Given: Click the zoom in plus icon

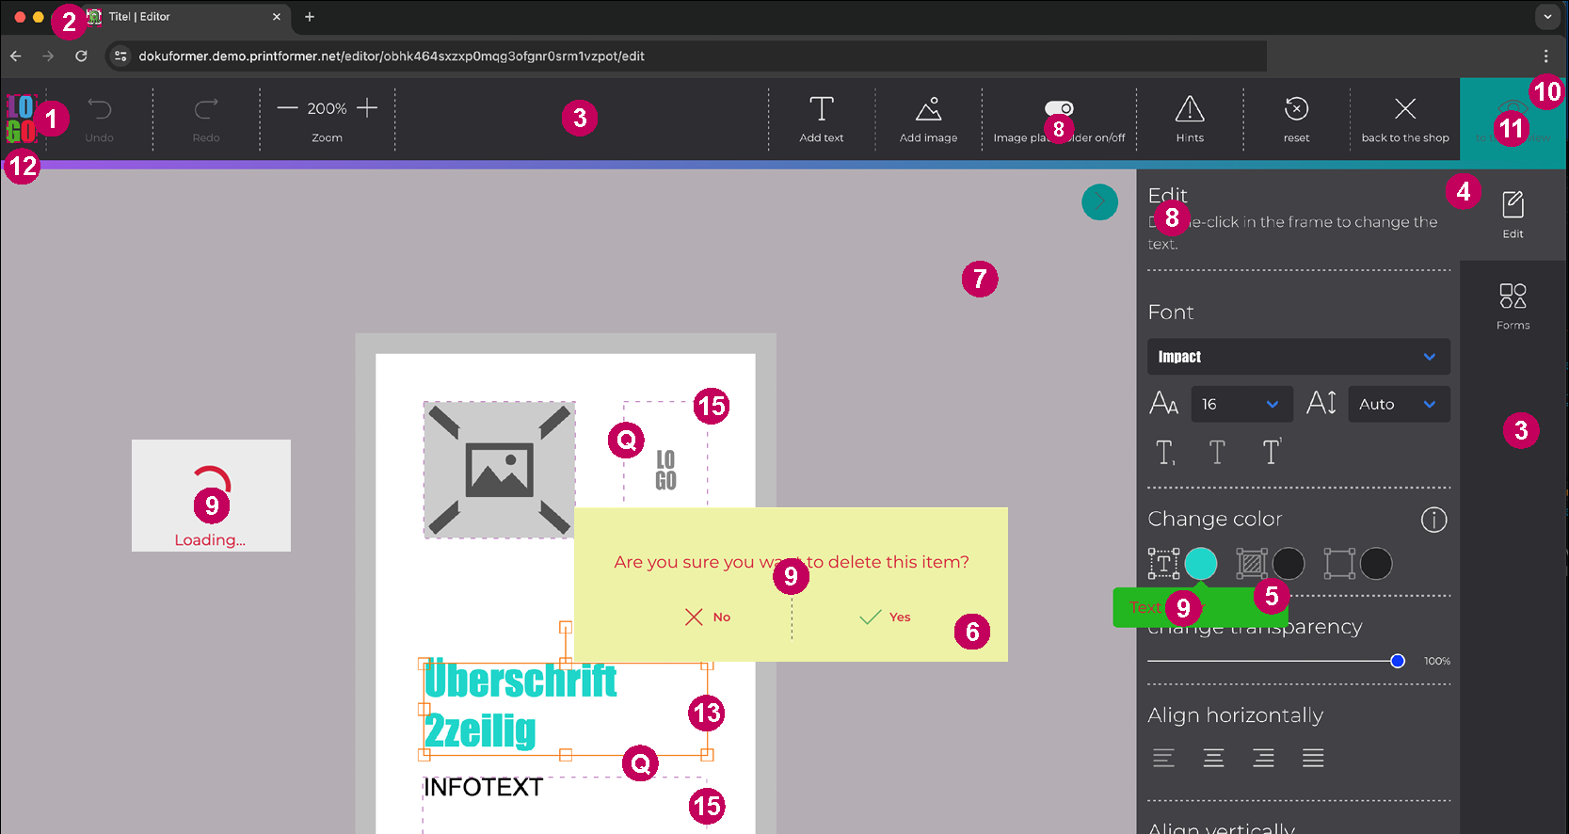Looking at the screenshot, I should tap(367, 108).
